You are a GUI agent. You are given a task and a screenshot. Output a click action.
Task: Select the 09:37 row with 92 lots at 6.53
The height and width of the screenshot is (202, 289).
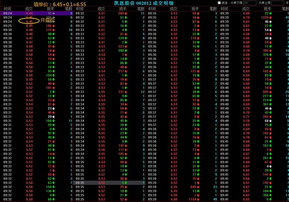(x=182, y=104)
